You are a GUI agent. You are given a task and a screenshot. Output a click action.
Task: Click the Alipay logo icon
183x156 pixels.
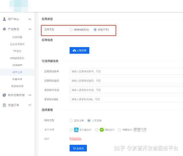(76, 130)
